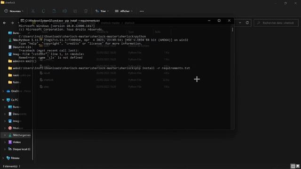Viewport: 301px width, 169px height.
Task: Go forward with the Explorer forward arrow
Action: [12, 23]
